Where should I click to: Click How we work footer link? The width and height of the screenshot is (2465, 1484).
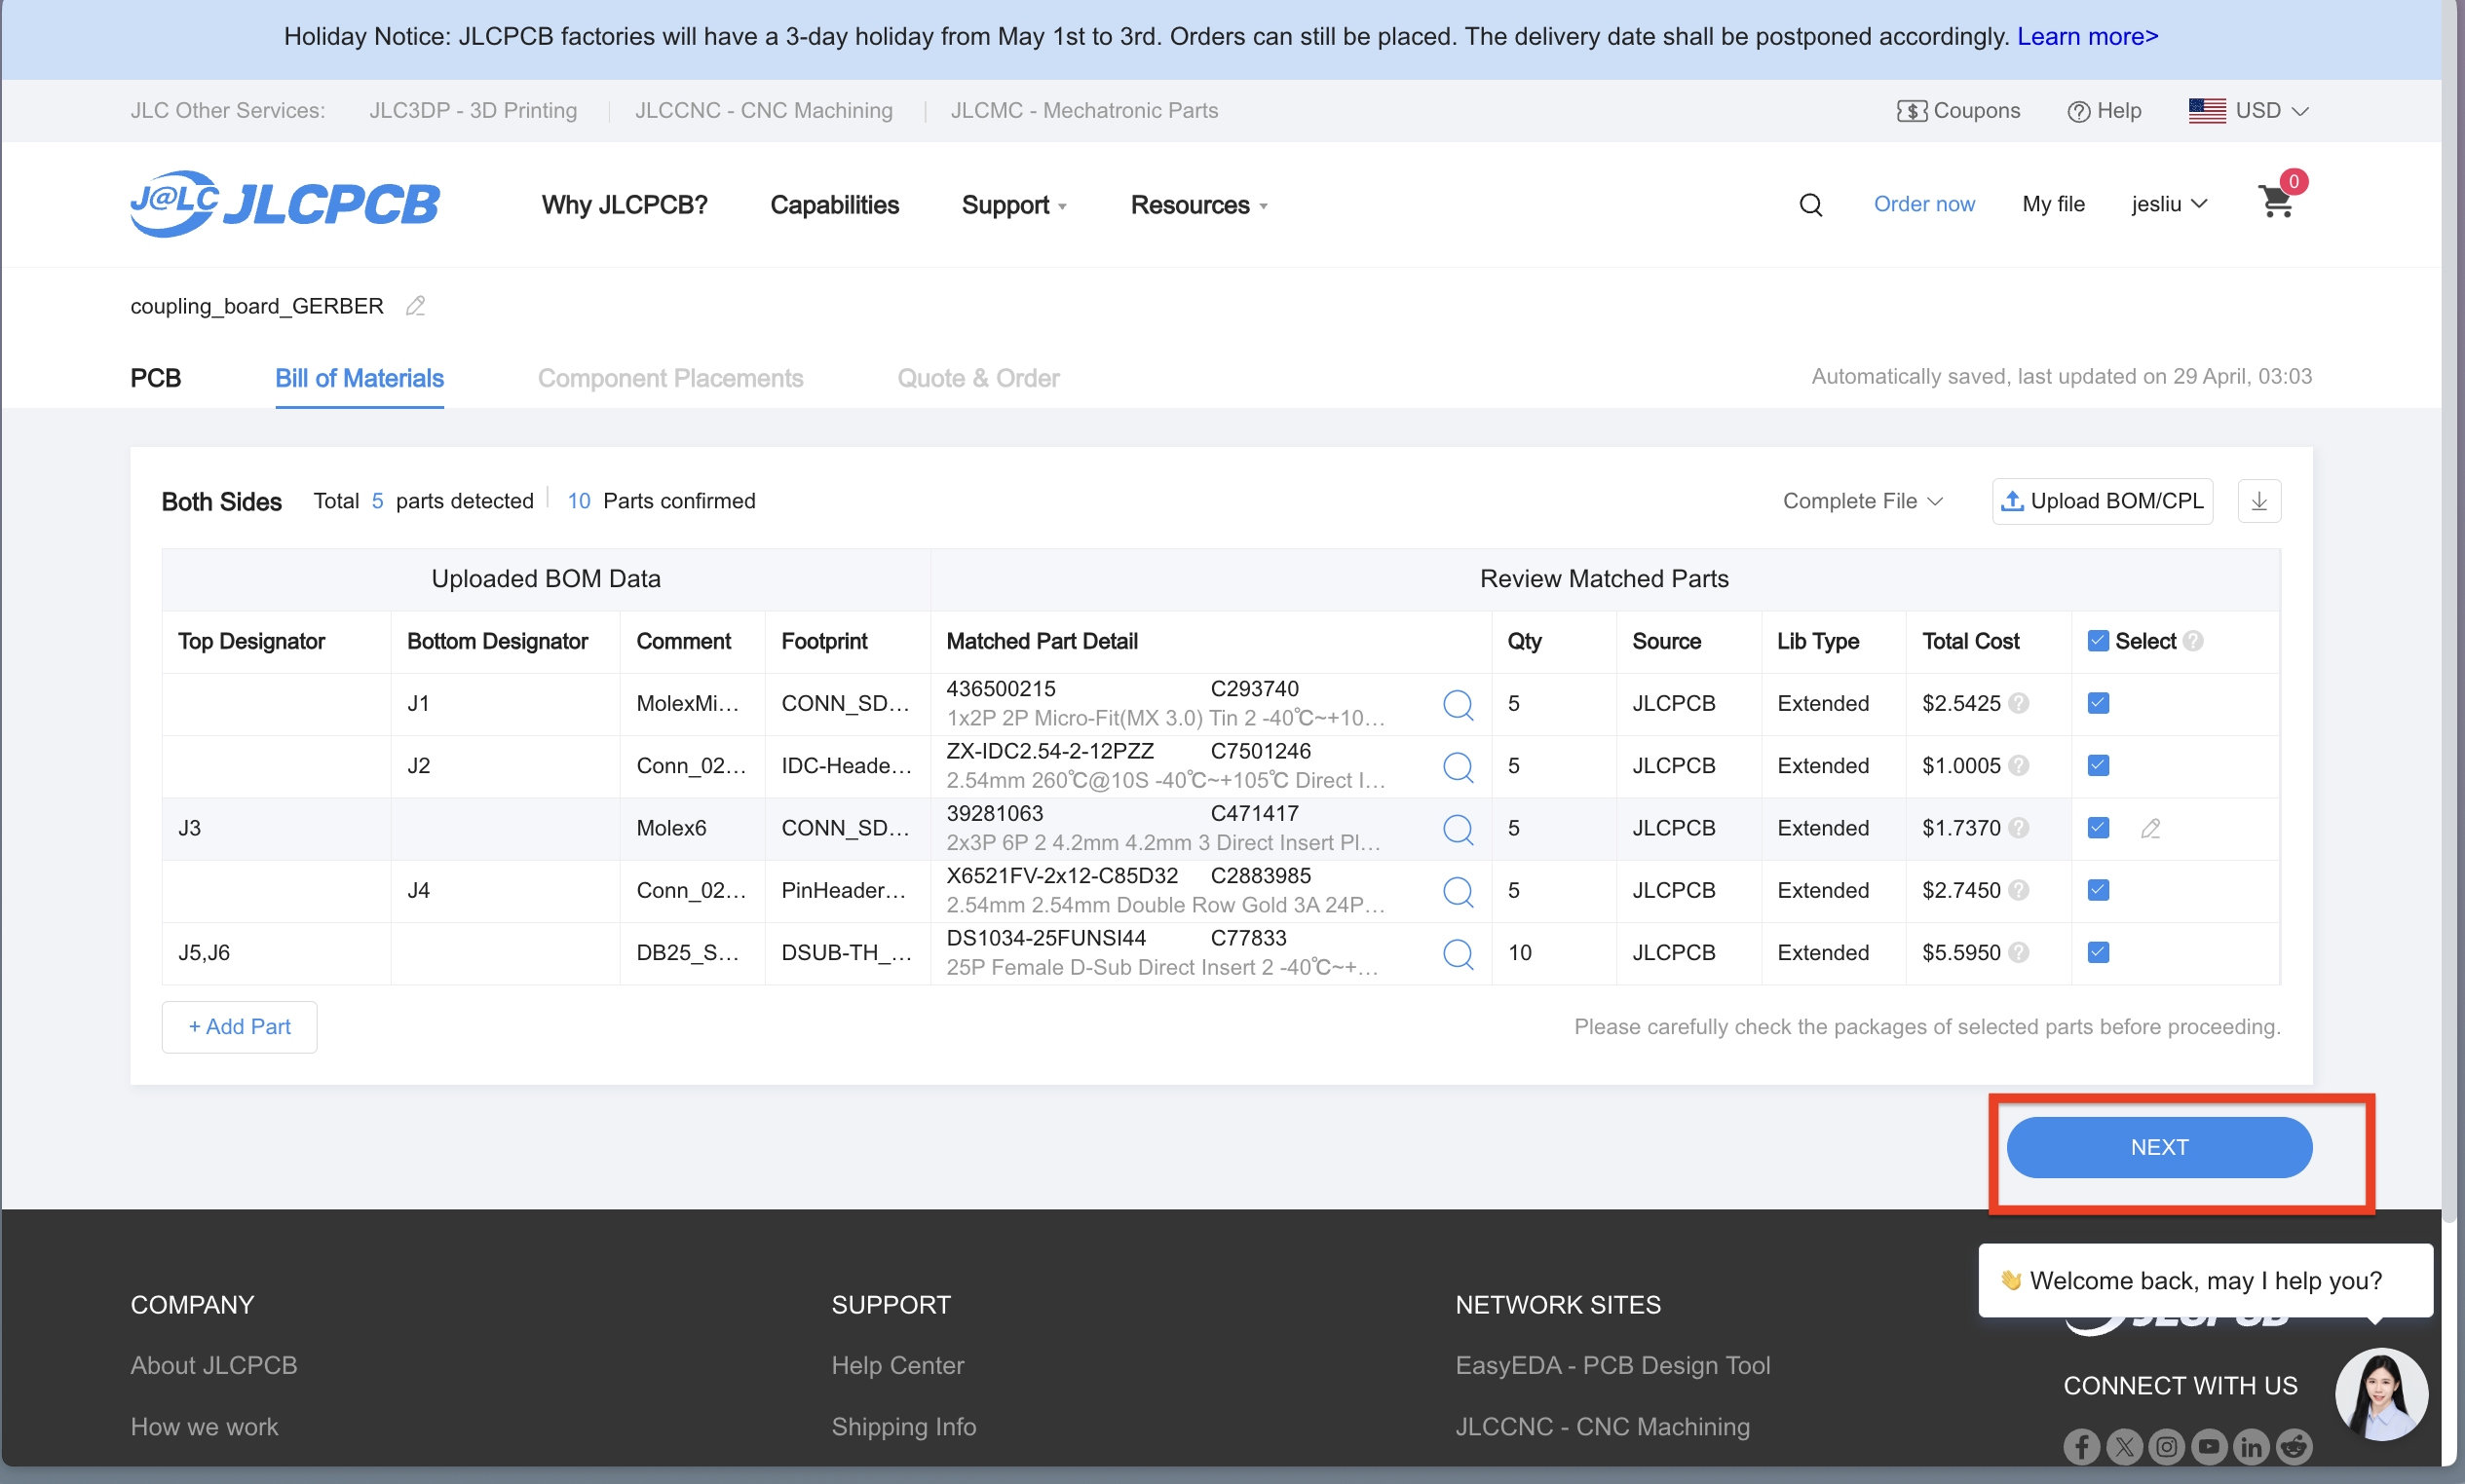204,1427
